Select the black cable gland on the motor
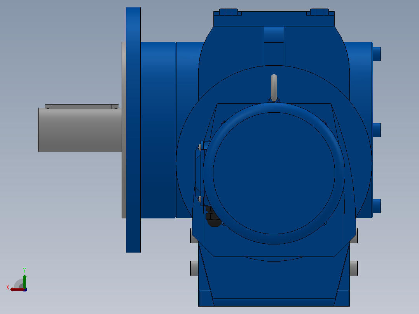 click(x=213, y=216)
